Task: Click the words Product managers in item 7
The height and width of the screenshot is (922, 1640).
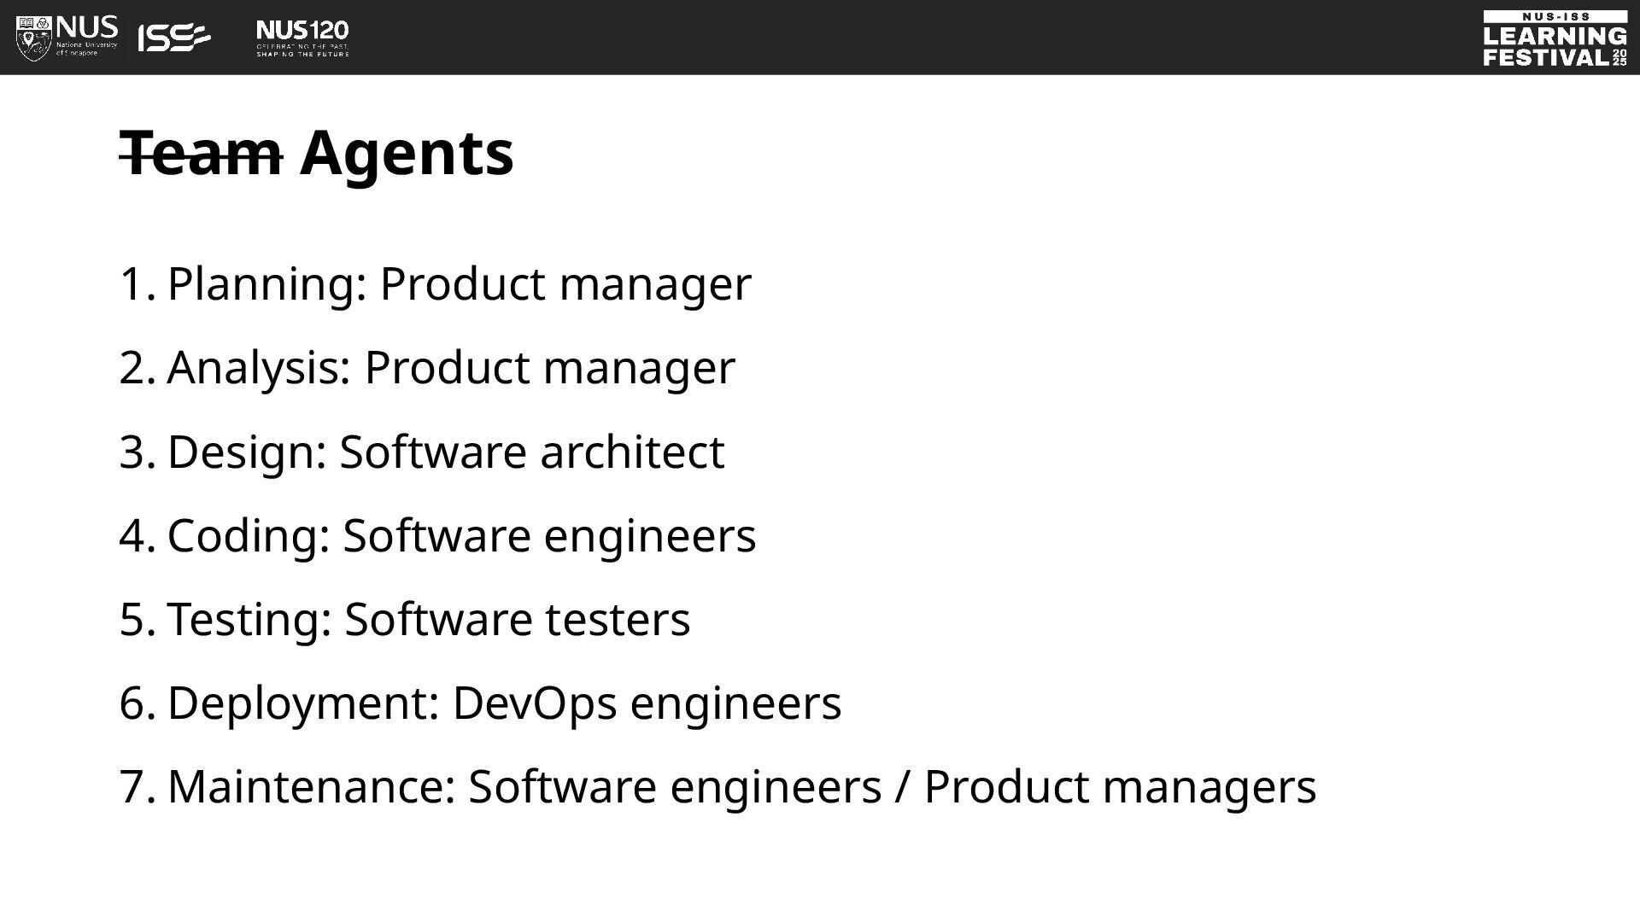Action: point(1120,785)
